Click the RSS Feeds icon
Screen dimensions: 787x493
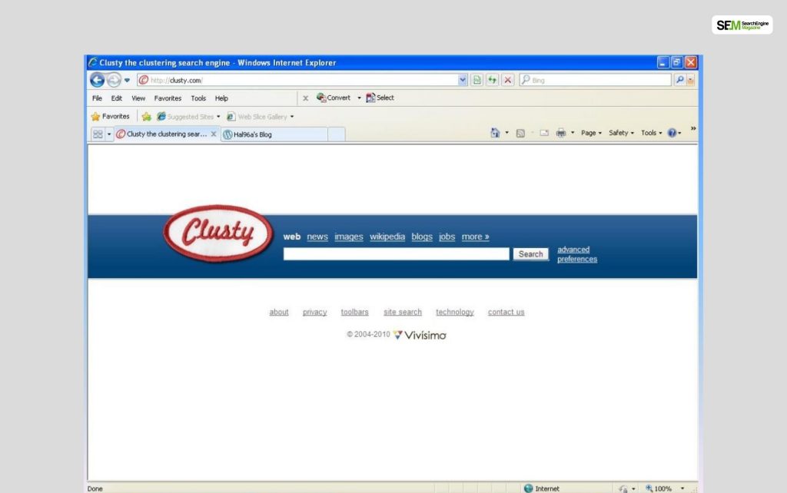[520, 133]
